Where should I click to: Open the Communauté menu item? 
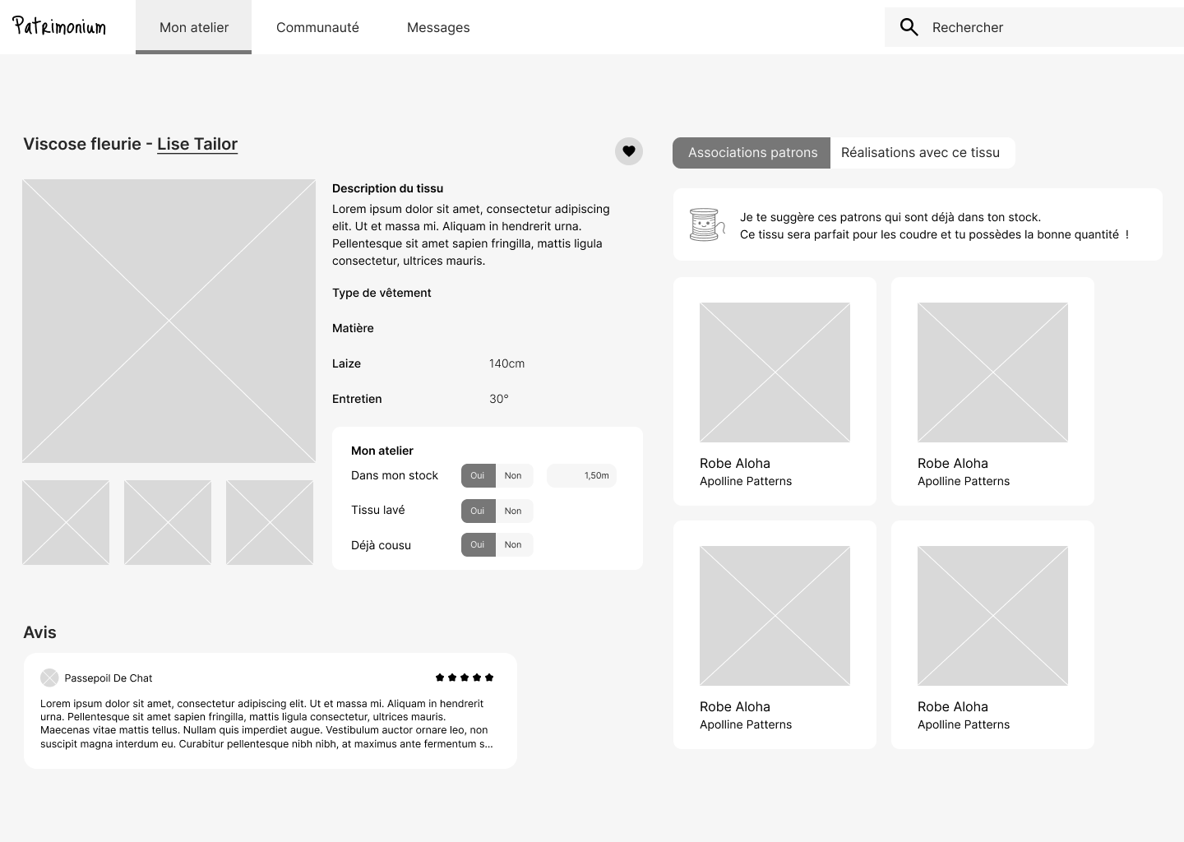(317, 27)
